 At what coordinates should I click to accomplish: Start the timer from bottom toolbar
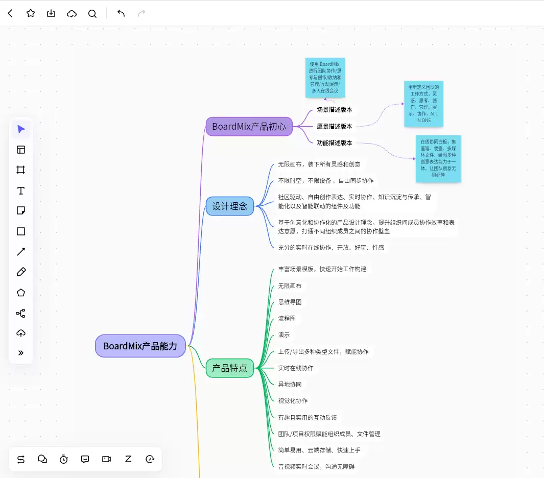[64, 459]
